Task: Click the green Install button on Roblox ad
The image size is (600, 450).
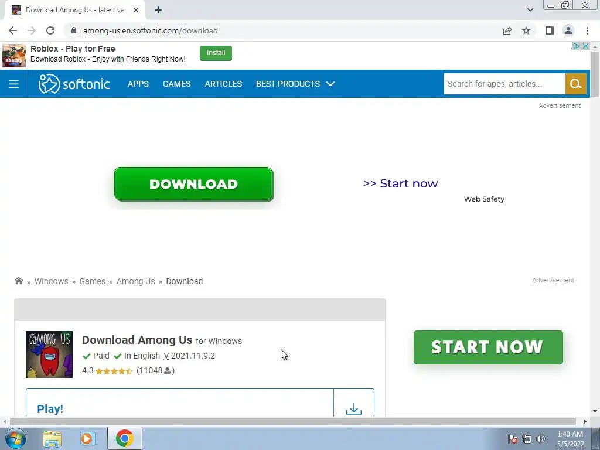Action: tap(216, 53)
